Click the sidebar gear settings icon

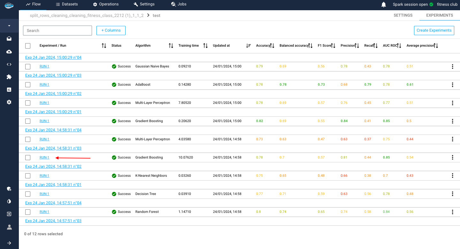[9, 102]
